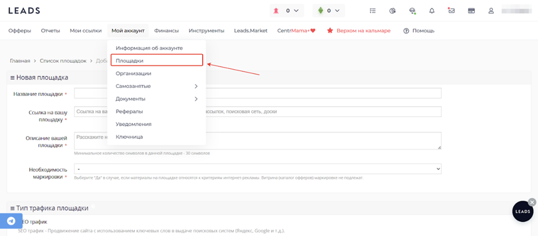Open the mail envelope with red dot
Image resolution: width=538 pixels, height=236 pixels.
click(452, 11)
